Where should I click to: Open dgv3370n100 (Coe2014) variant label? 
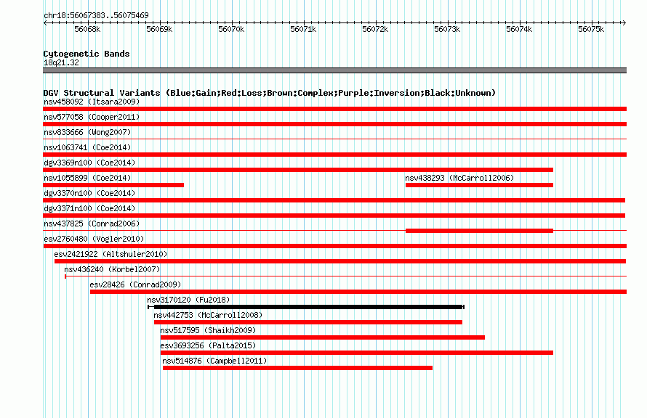[89, 193]
